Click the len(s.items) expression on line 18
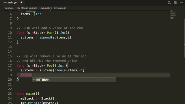 (x=67, y=70)
